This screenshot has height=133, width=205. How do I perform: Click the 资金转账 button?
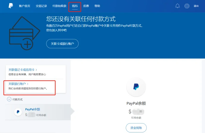tap(136, 128)
